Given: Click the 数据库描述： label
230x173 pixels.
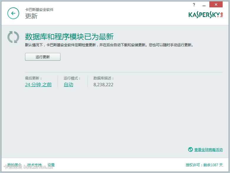Looking at the screenshot, I should tap(103, 78).
